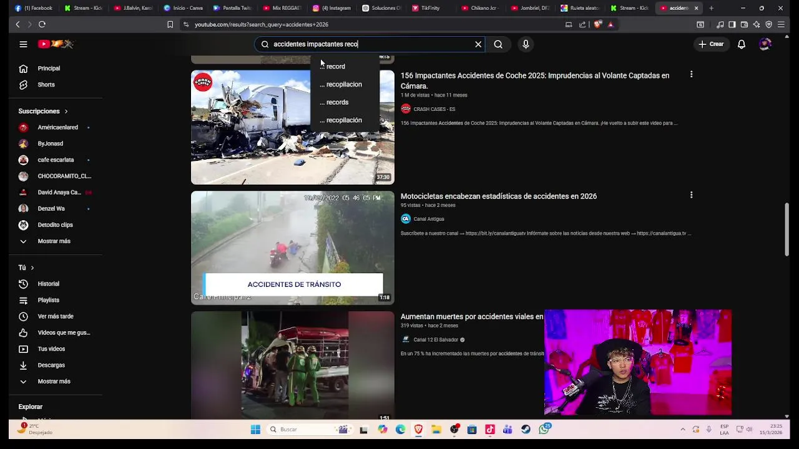Click the page vertical scrollbar
Screen dimensions: 799x449
[787, 228]
